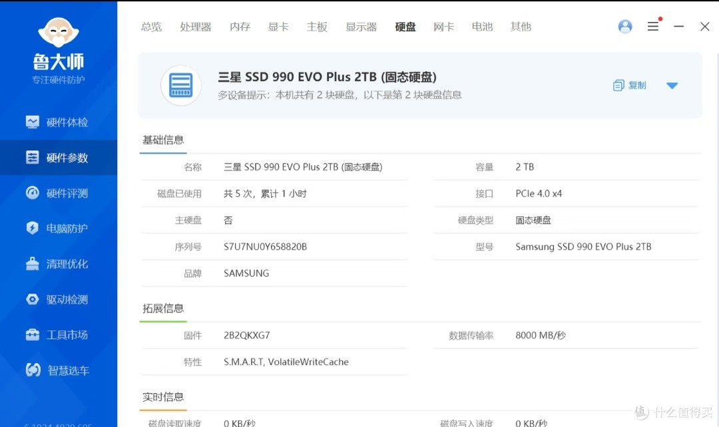
Task: Click the capacity value 2 TB
Action: point(525,167)
